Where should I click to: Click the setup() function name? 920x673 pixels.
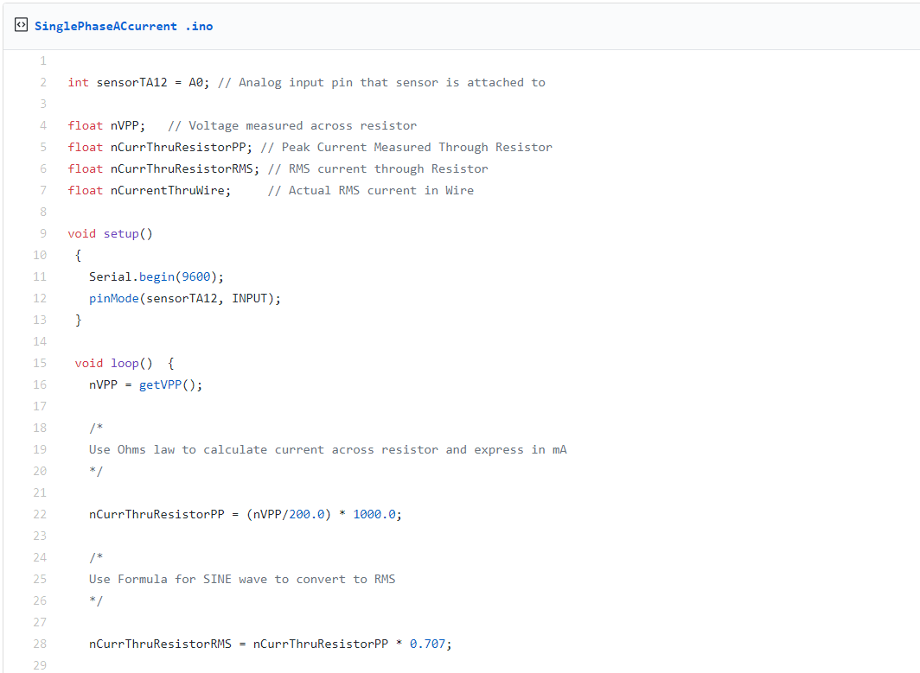120,234
